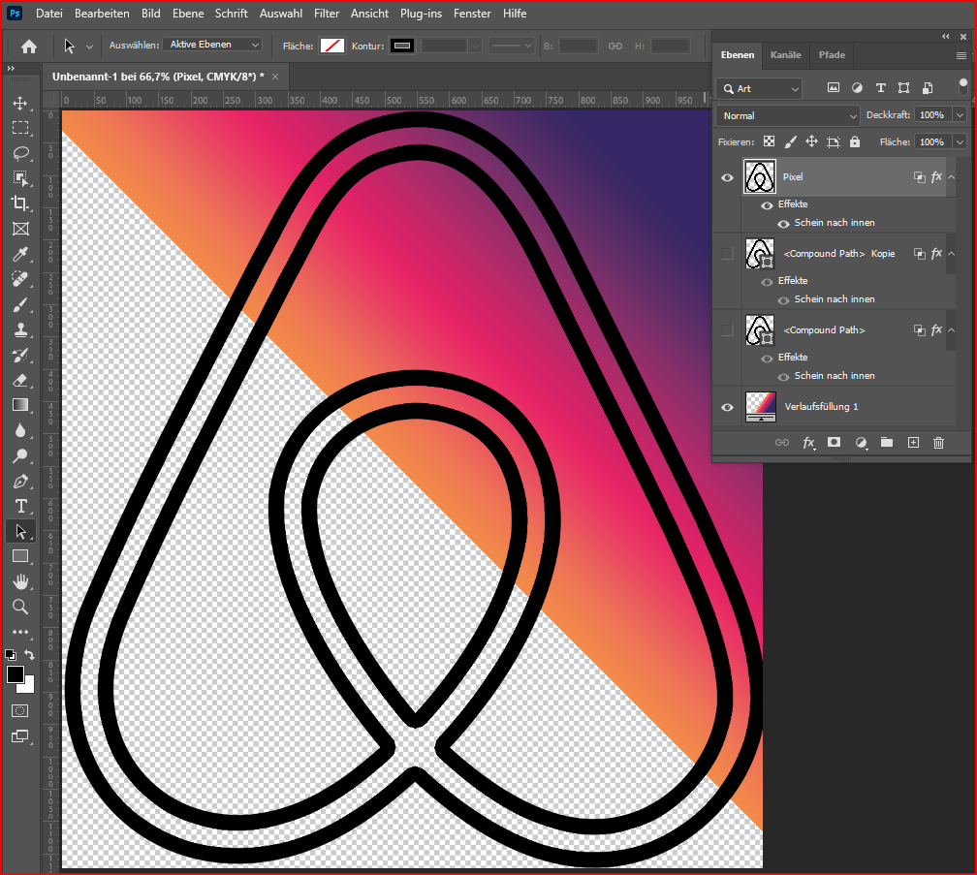
Task: Click the fx layer style icon
Action: pos(809,443)
